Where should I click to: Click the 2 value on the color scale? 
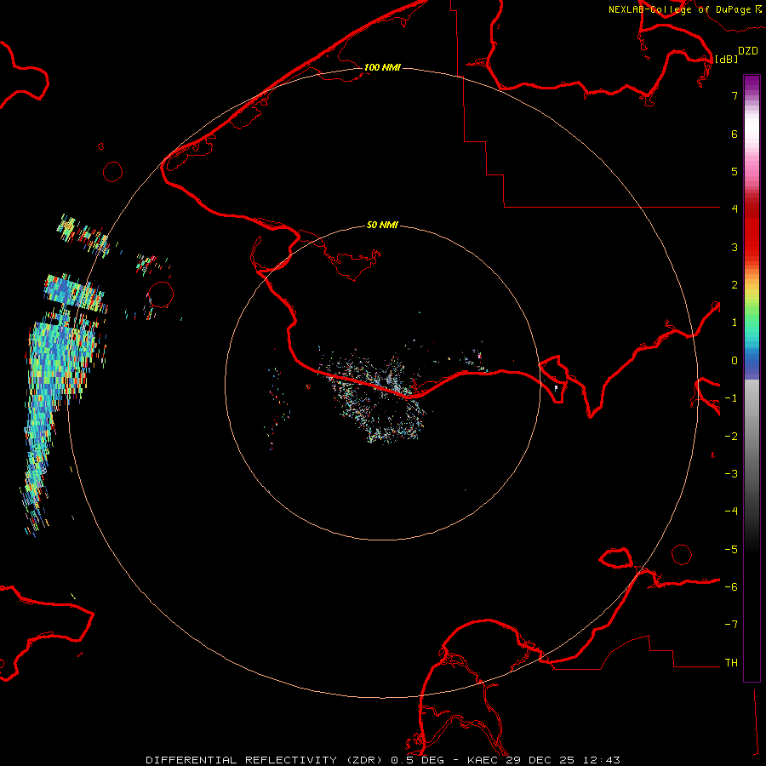pos(735,285)
